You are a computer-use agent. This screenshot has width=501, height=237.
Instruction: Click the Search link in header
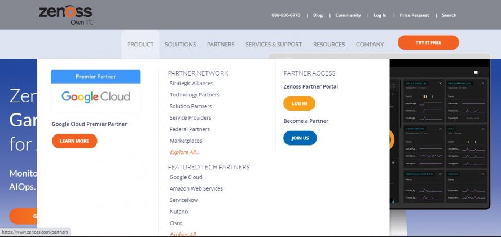[x=449, y=15]
